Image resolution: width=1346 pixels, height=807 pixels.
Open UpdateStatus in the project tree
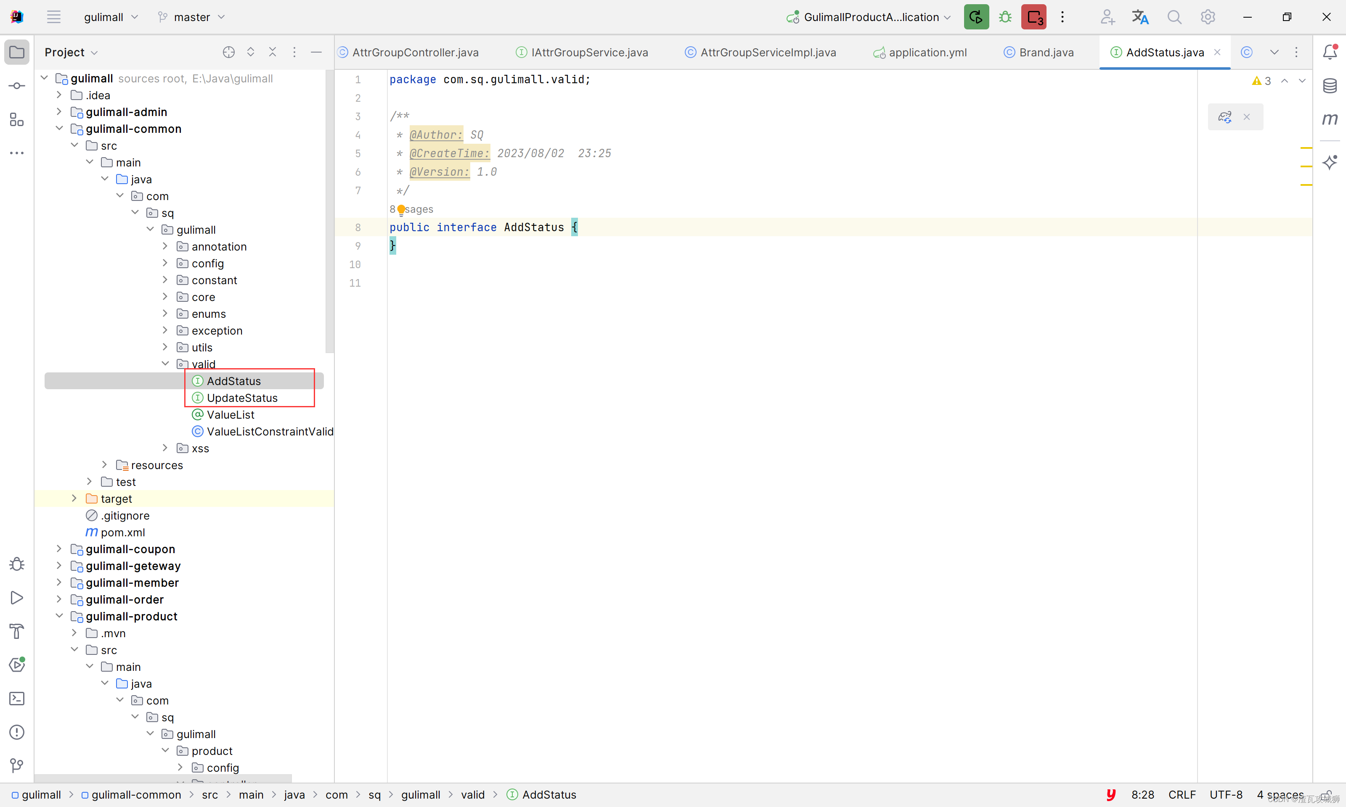tap(241, 398)
